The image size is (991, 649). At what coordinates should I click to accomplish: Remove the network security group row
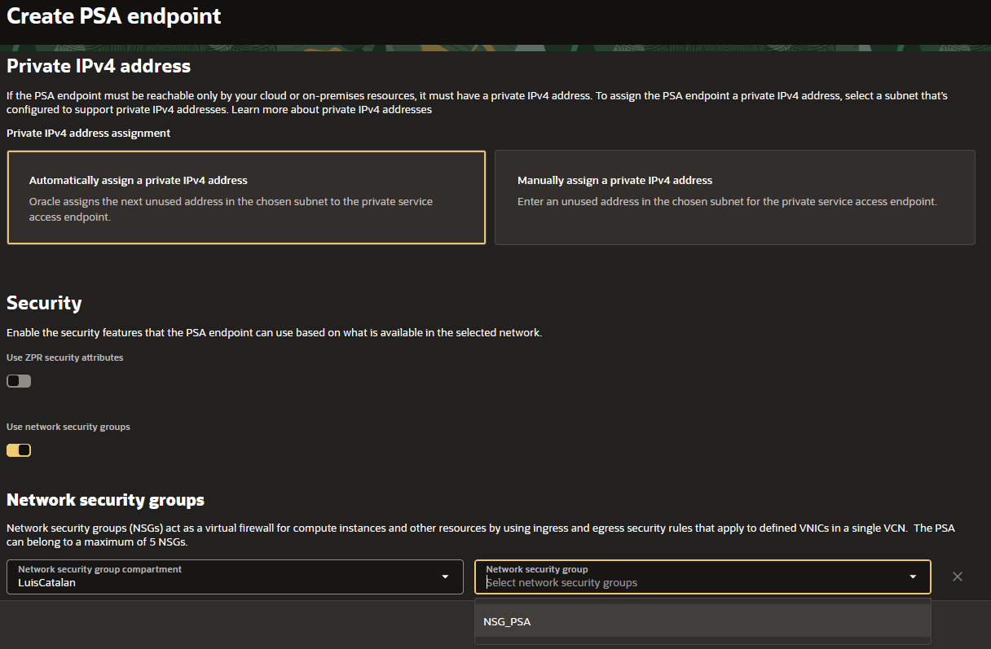[958, 577]
